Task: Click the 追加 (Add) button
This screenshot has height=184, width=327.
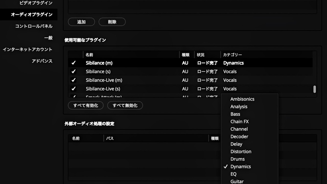Action: [81, 22]
